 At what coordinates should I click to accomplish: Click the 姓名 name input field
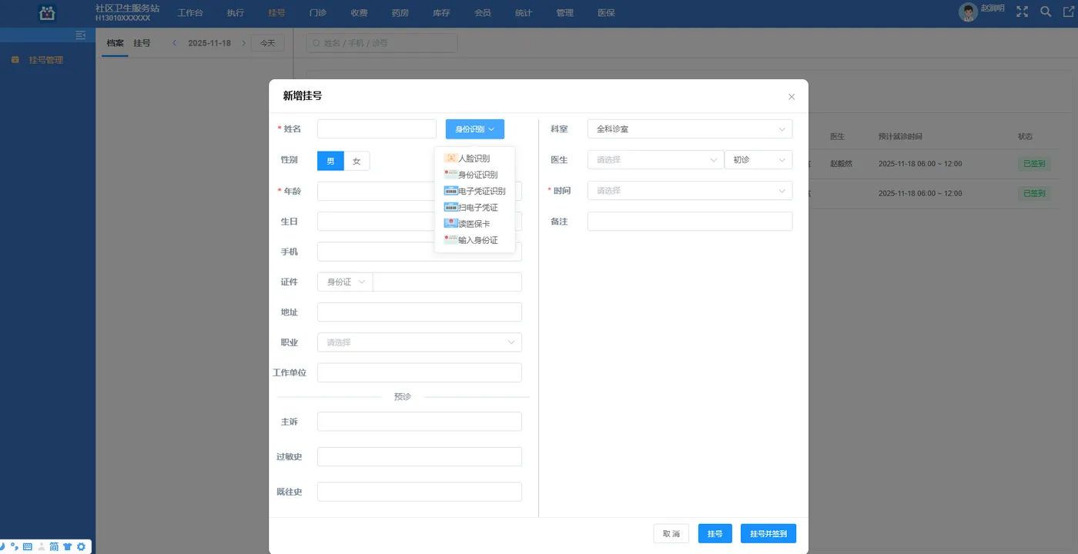coord(376,128)
